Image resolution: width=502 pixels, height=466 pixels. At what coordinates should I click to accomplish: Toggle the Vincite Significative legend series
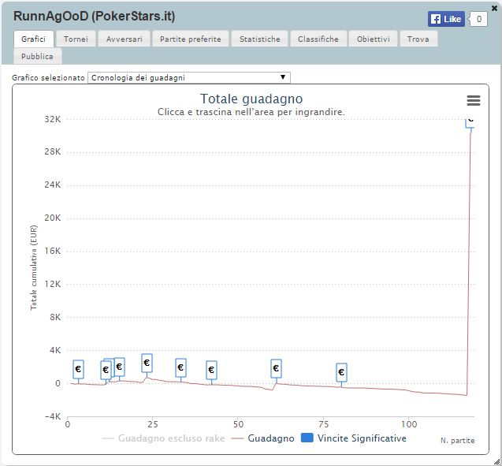(x=354, y=438)
